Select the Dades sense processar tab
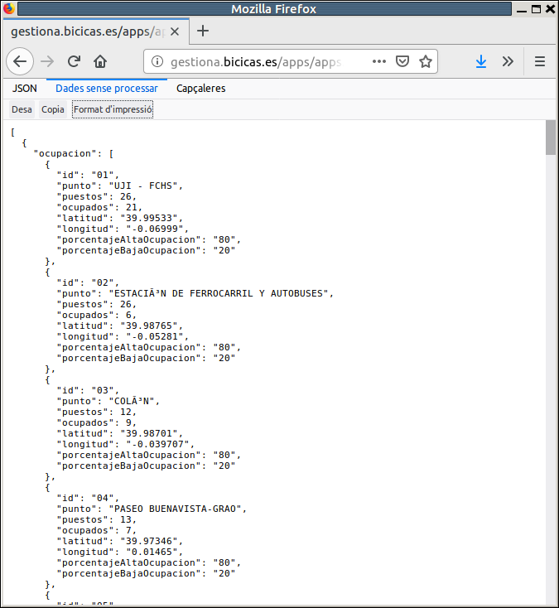 click(x=107, y=88)
